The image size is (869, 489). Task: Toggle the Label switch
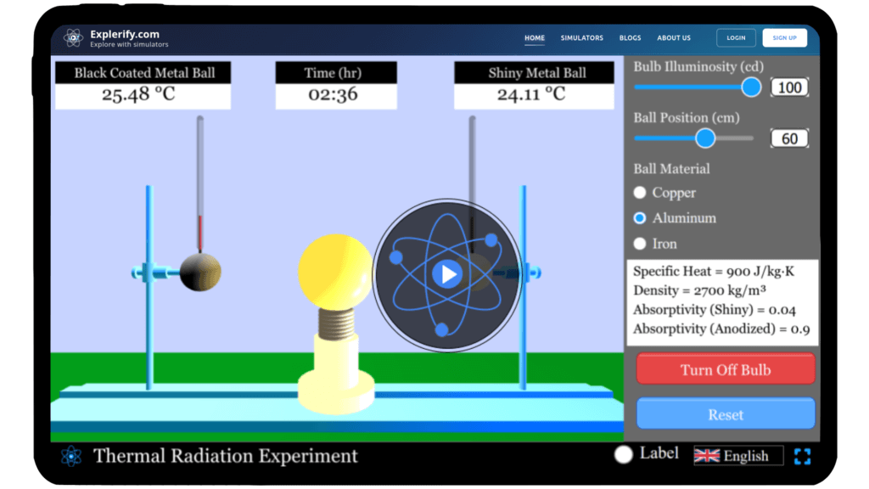point(623,455)
